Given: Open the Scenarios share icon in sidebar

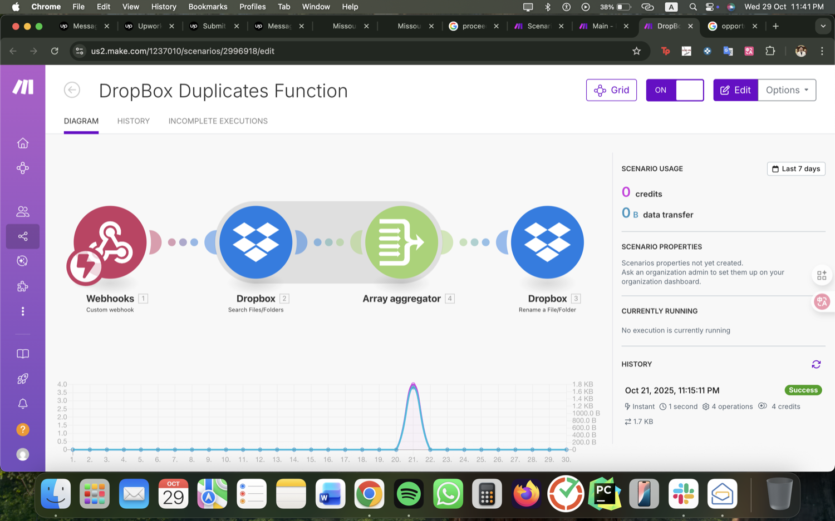Looking at the screenshot, I should click(23, 236).
